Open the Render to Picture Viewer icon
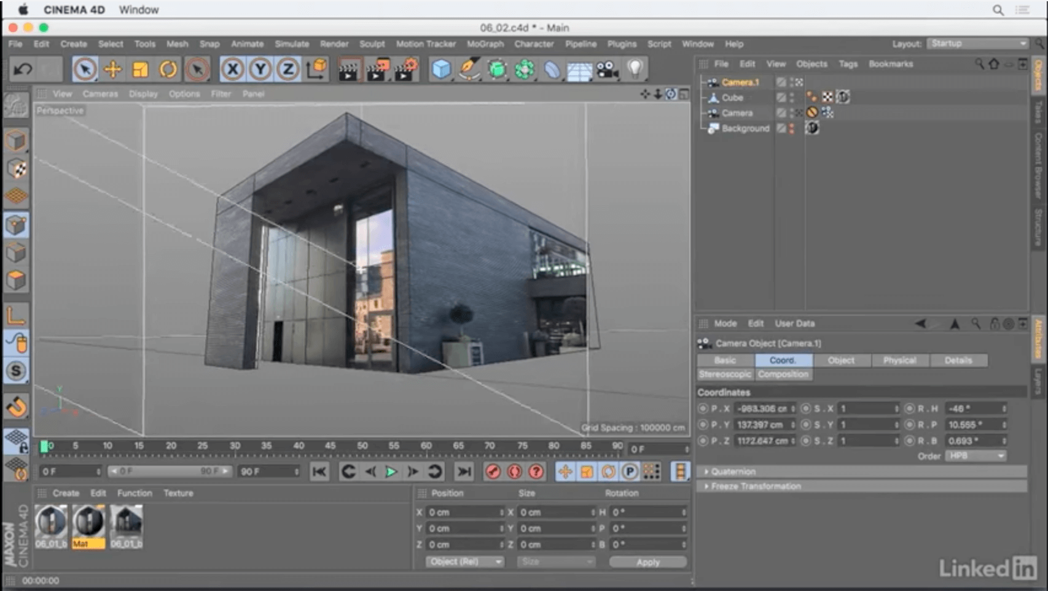 [376, 69]
